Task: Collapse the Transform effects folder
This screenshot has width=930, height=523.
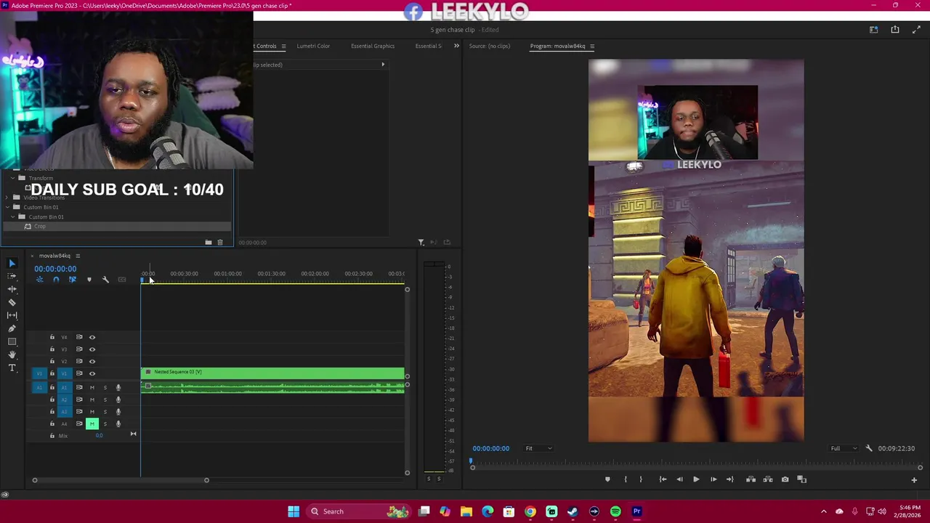Action: click(12, 178)
